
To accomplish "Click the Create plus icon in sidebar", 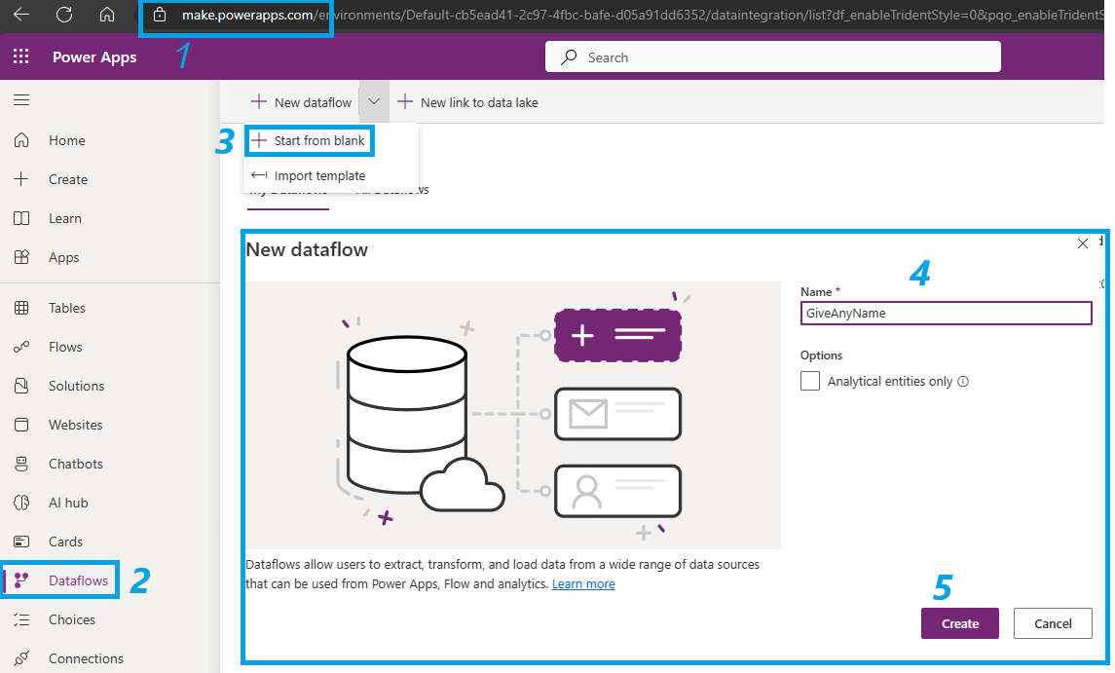I will pyautogui.click(x=21, y=178).
